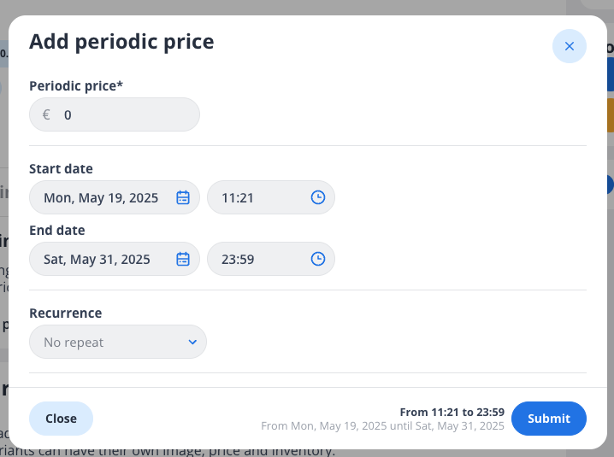Open the Start date calendar picker icon

click(x=183, y=197)
